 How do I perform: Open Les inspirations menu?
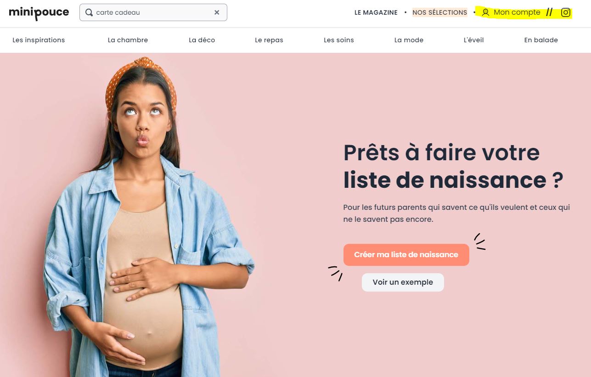(x=39, y=40)
